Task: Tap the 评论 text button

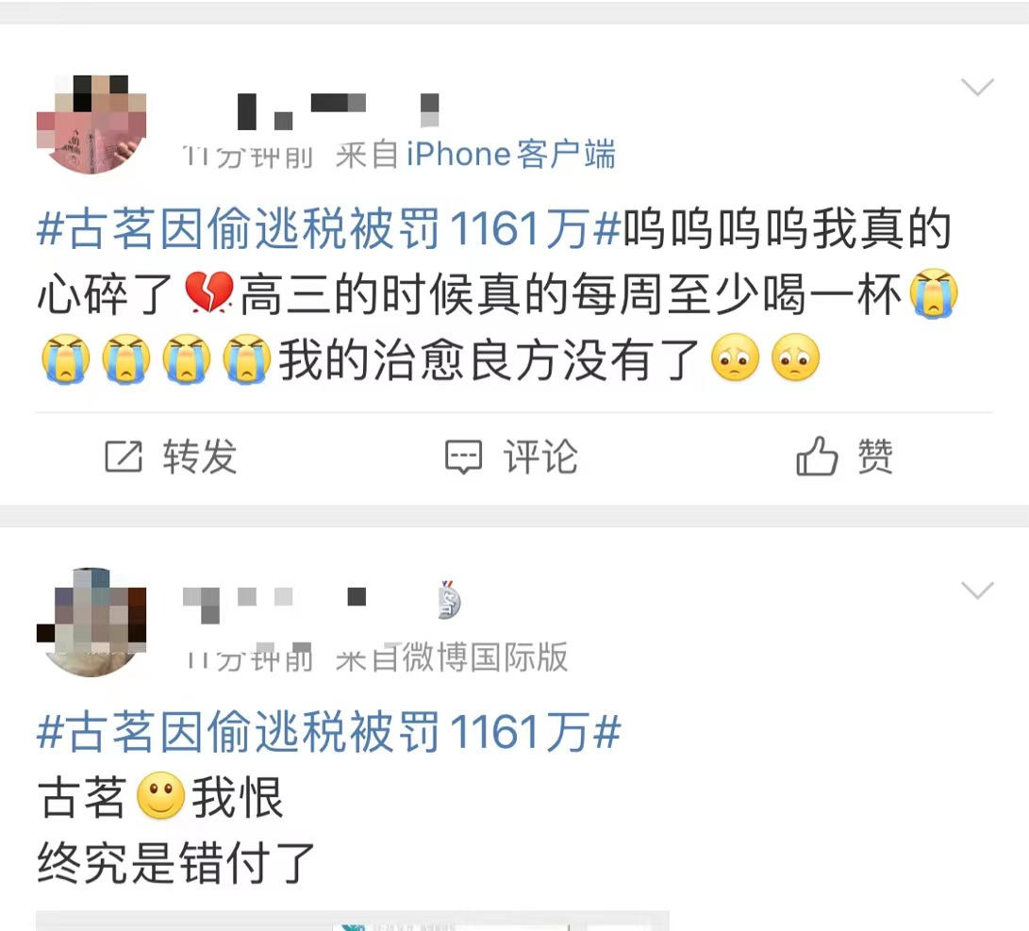Action: coord(540,457)
